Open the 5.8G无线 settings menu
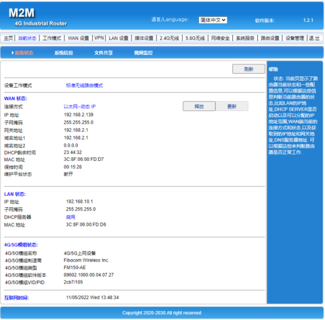This screenshot has width=325, height=320. (x=195, y=38)
